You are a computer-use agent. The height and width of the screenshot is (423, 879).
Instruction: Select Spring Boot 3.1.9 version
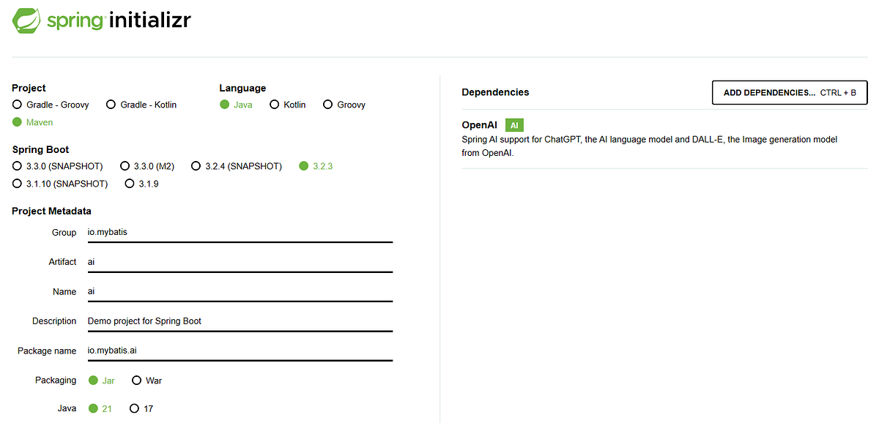tap(142, 184)
